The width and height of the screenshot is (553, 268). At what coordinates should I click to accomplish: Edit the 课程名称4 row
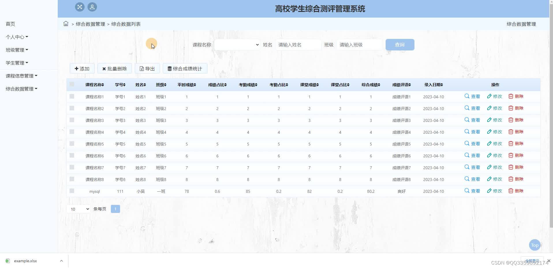tap(494, 132)
